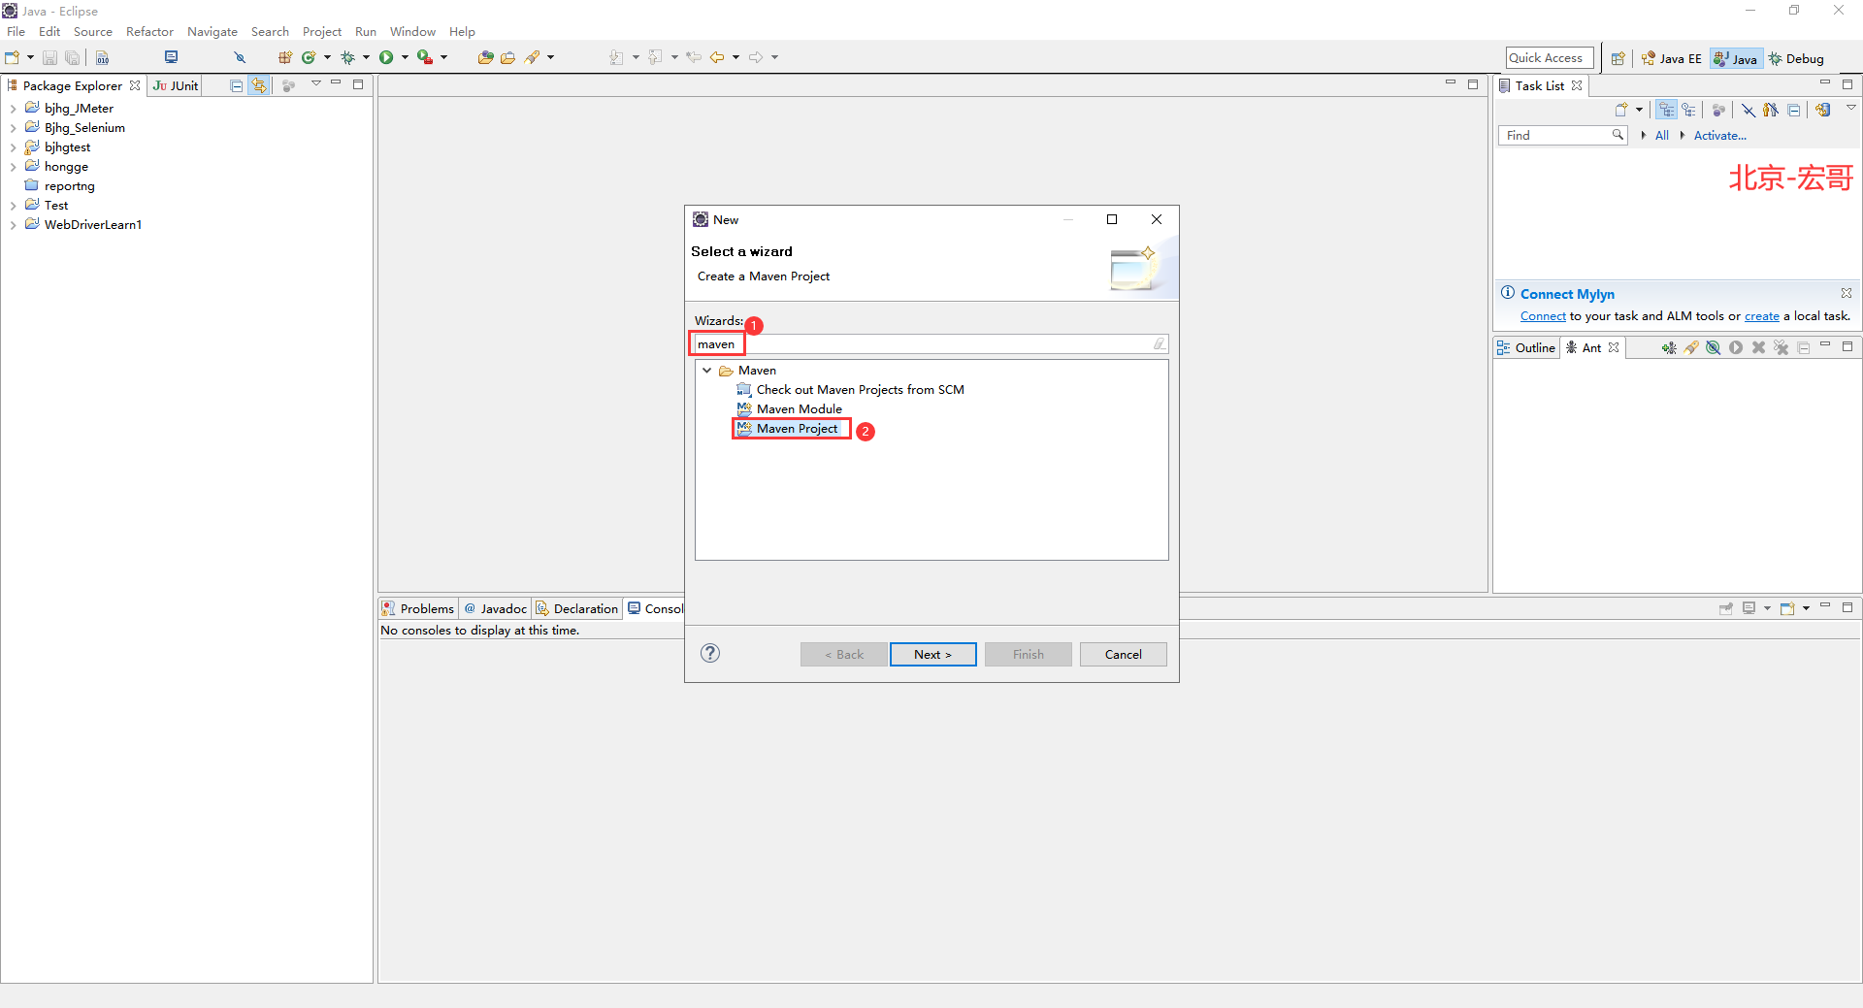The image size is (1863, 1008).
Task: Open the Run button dropdown arrow
Action: pos(405,57)
